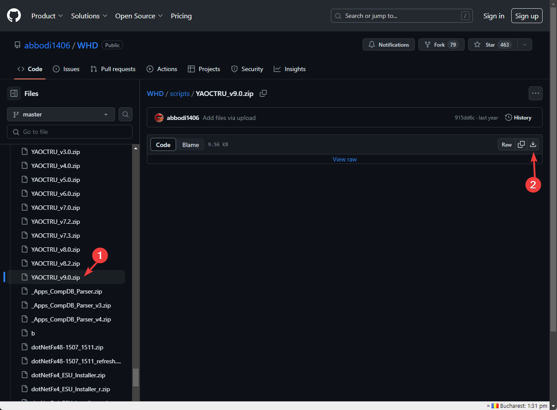Open abbodi1406 user profile link
This screenshot has width=557, height=410.
(x=47, y=45)
